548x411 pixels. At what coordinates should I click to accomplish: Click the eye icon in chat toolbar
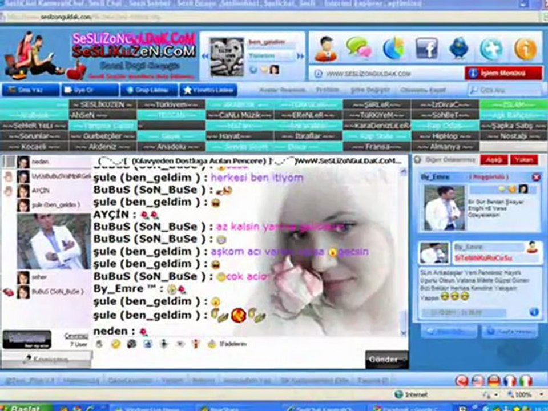point(180,344)
